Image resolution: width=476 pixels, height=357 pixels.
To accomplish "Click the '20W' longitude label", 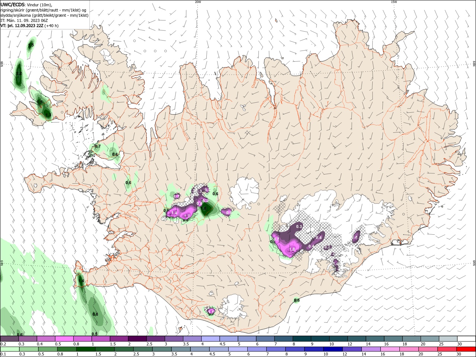I will coord(198,2).
